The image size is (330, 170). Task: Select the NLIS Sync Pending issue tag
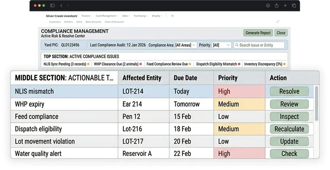pos(67,64)
